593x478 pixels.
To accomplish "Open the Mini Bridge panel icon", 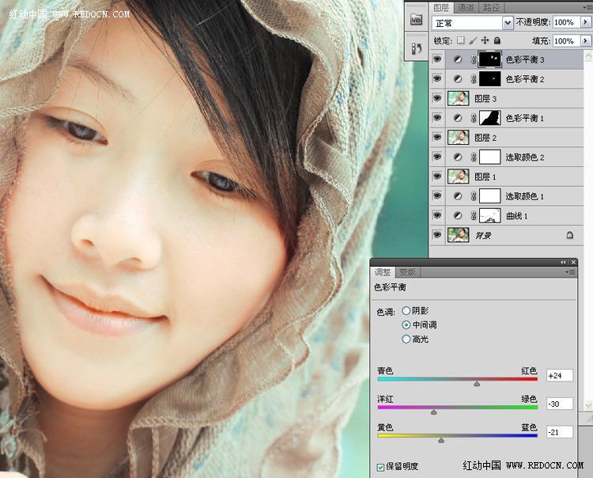I will click(x=416, y=19).
